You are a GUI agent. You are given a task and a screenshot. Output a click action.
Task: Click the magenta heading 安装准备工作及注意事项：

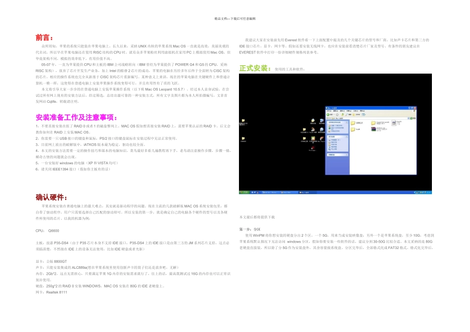[77, 118]
